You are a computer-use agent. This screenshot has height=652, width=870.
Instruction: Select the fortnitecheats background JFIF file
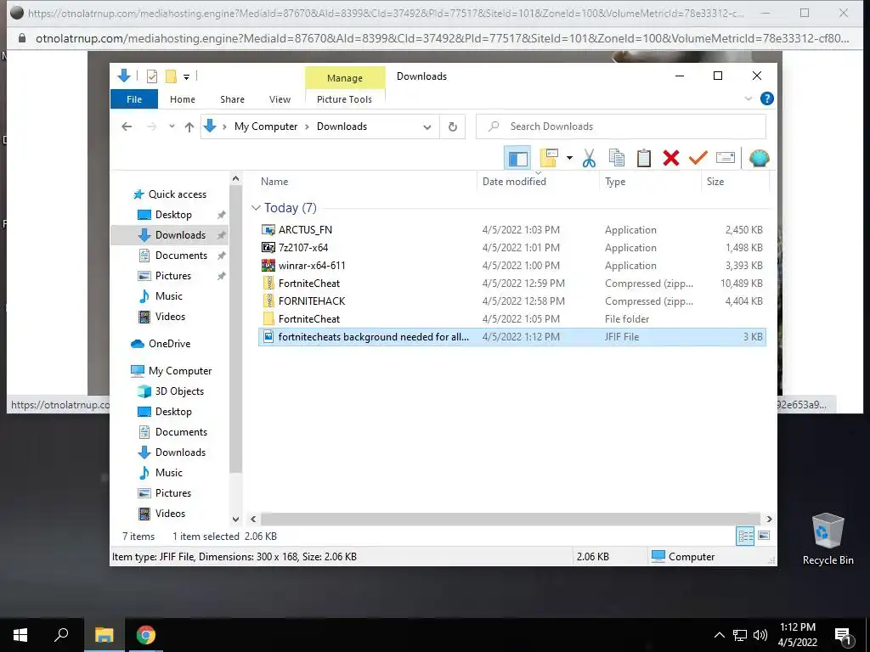pyautogui.click(x=512, y=336)
